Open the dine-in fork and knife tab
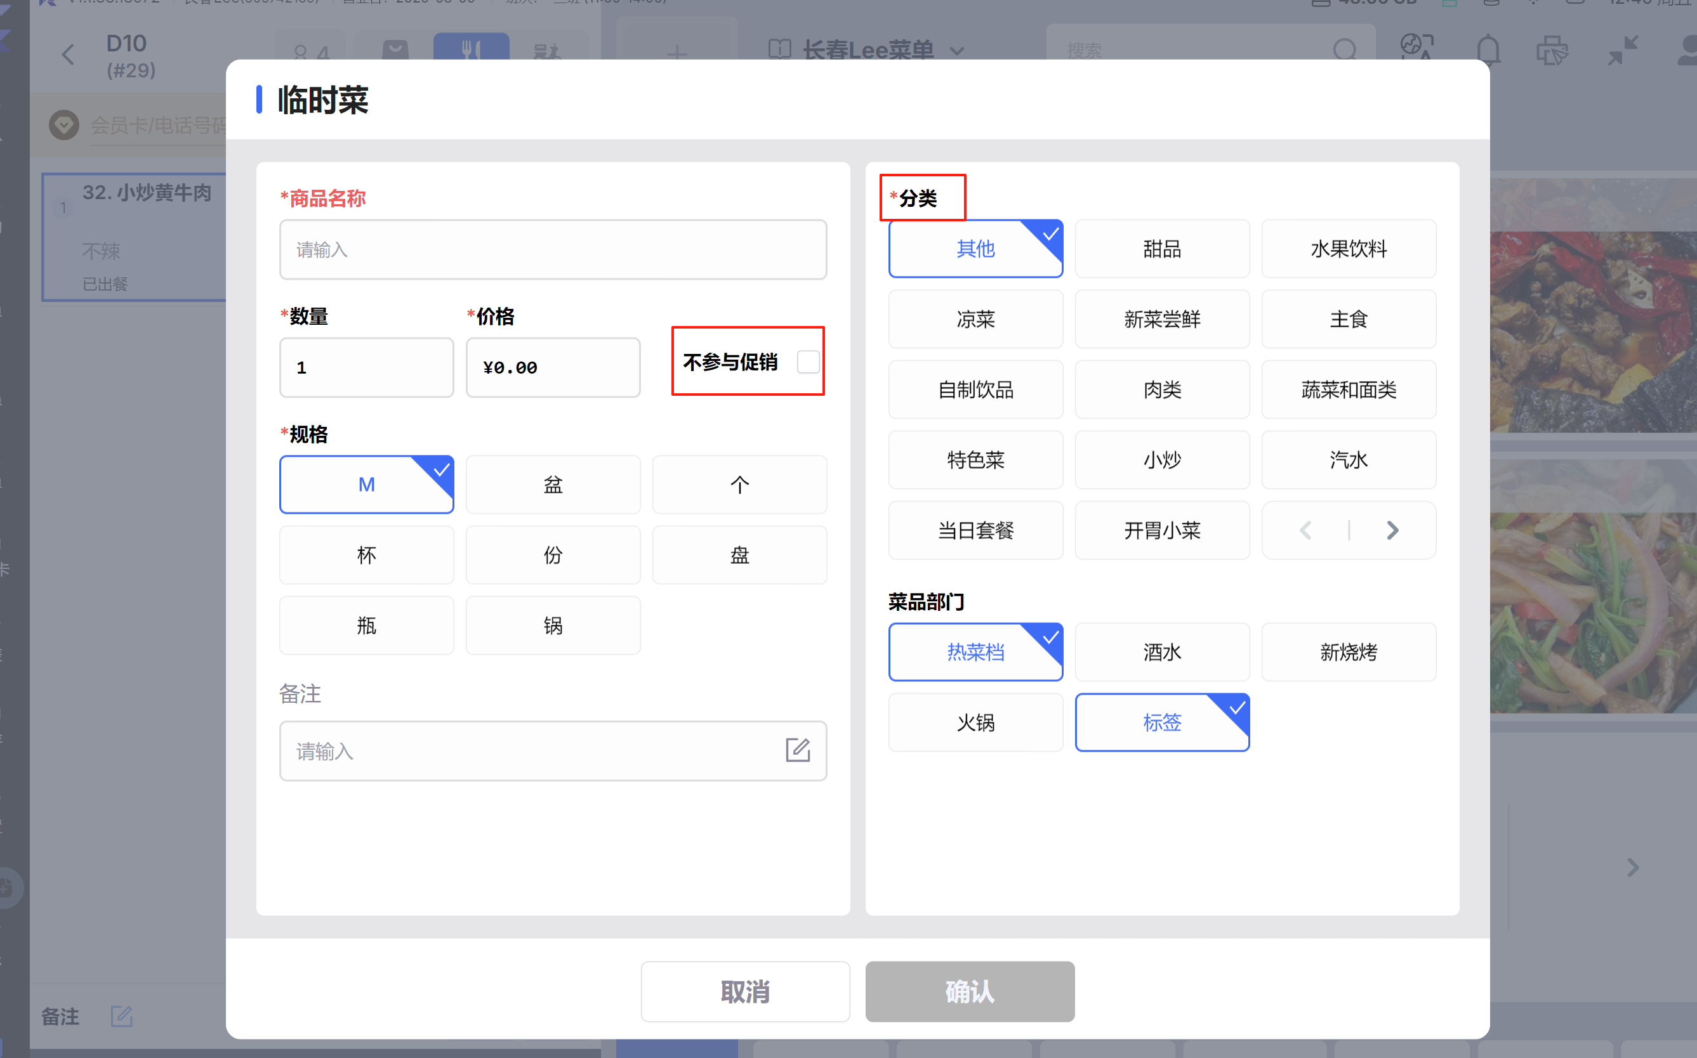Image resolution: width=1697 pixels, height=1058 pixels. click(471, 48)
